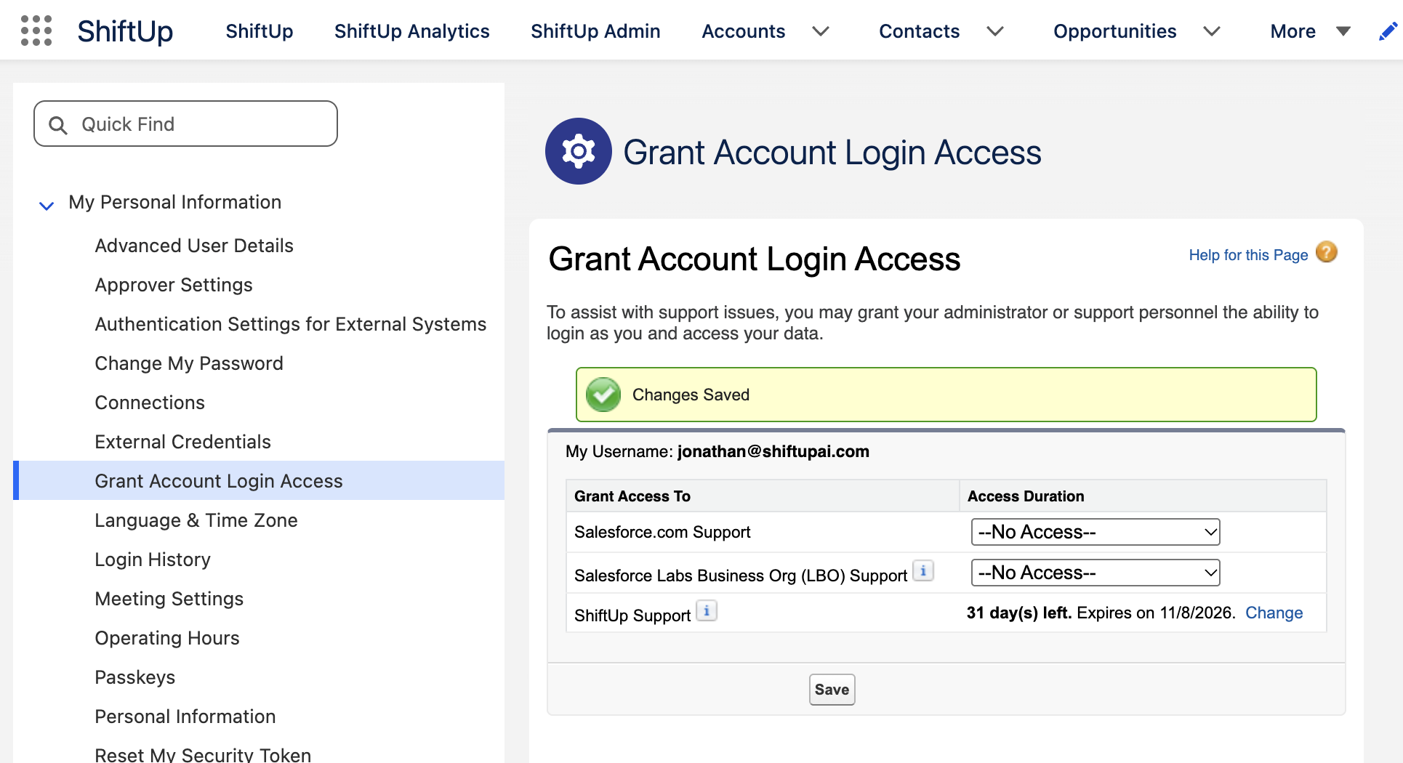Open LBO Support access duration dropdown
Screen dimensions: 1403x763
pos(1096,573)
